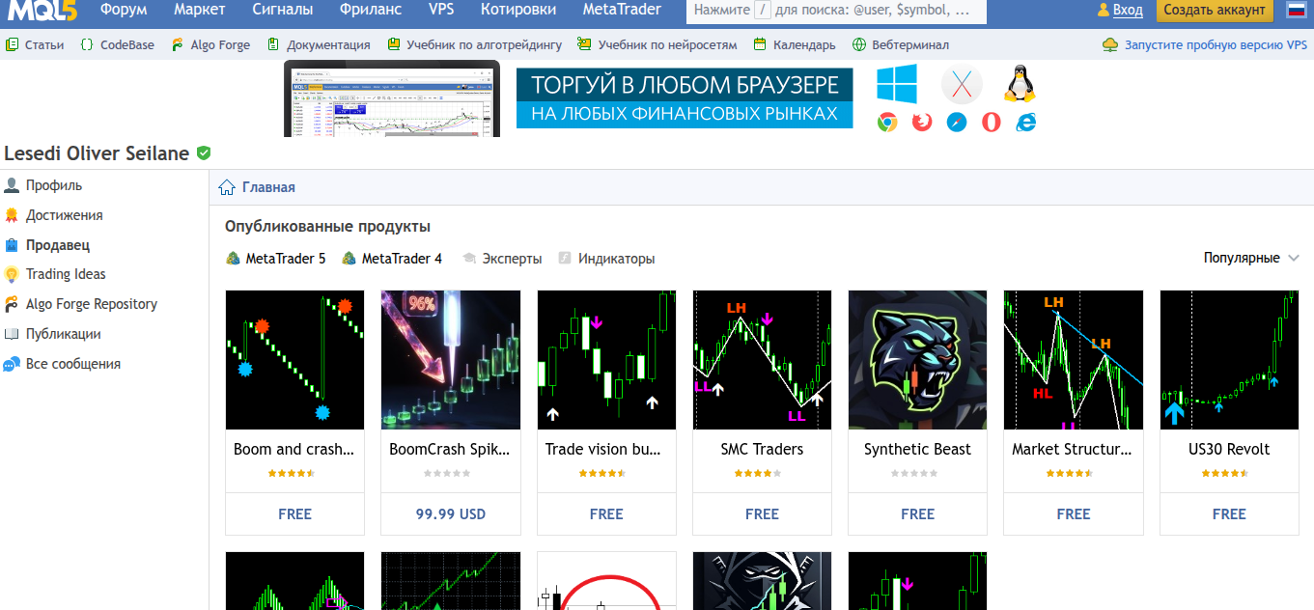Click the Создать аккаунт button

(x=1214, y=11)
